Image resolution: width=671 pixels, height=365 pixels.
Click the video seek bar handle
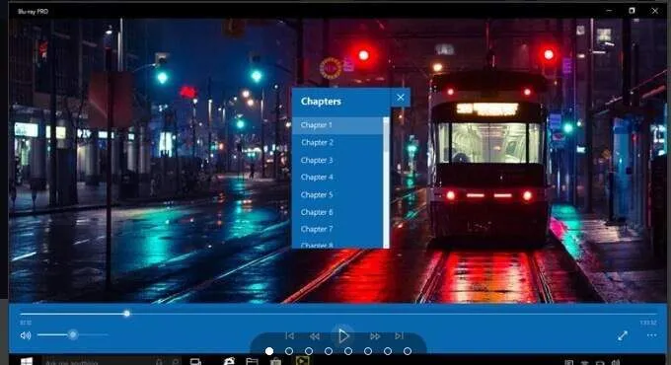coord(126,314)
